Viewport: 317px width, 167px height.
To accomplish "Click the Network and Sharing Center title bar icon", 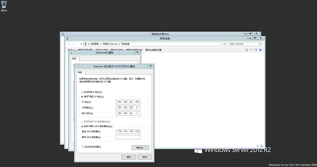I will (62, 34).
